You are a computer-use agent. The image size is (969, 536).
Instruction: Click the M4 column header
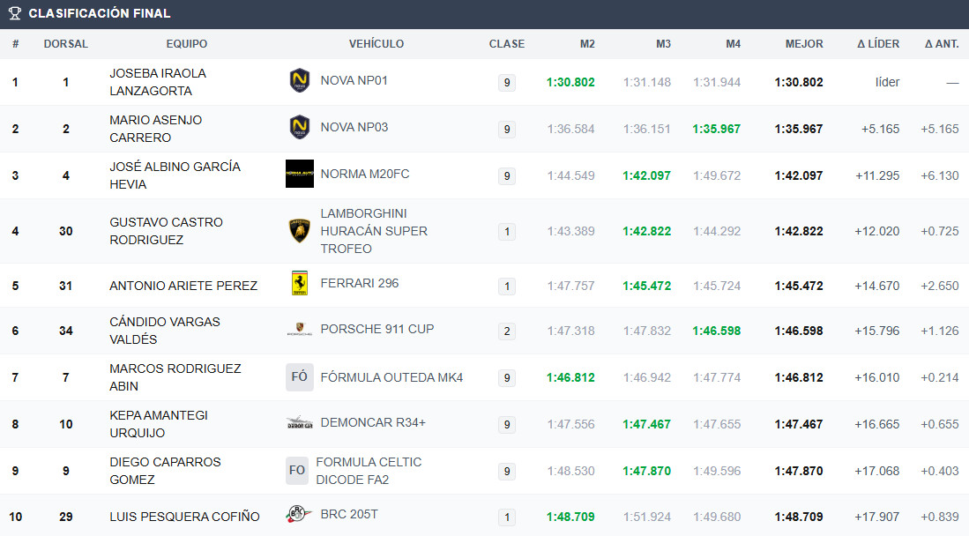click(x=733, y=44)
